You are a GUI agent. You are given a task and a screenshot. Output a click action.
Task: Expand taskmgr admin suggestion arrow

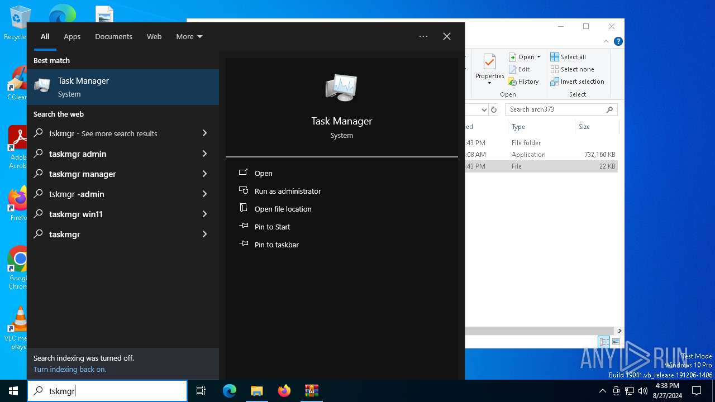click(204, 154)
